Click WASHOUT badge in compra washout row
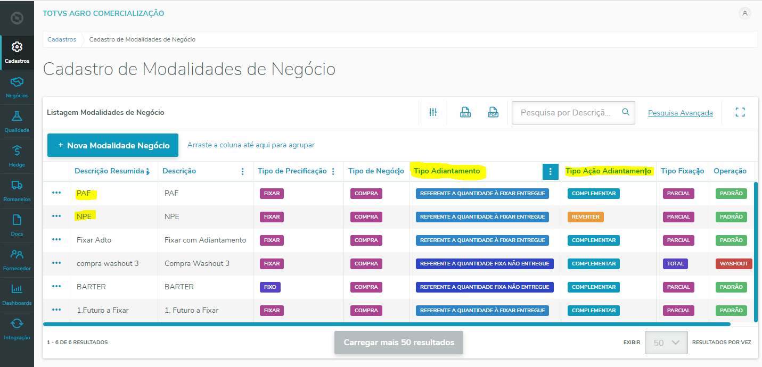Image resolution: width=762 pixels, height=367 pixels. click(x=734, y=263)
